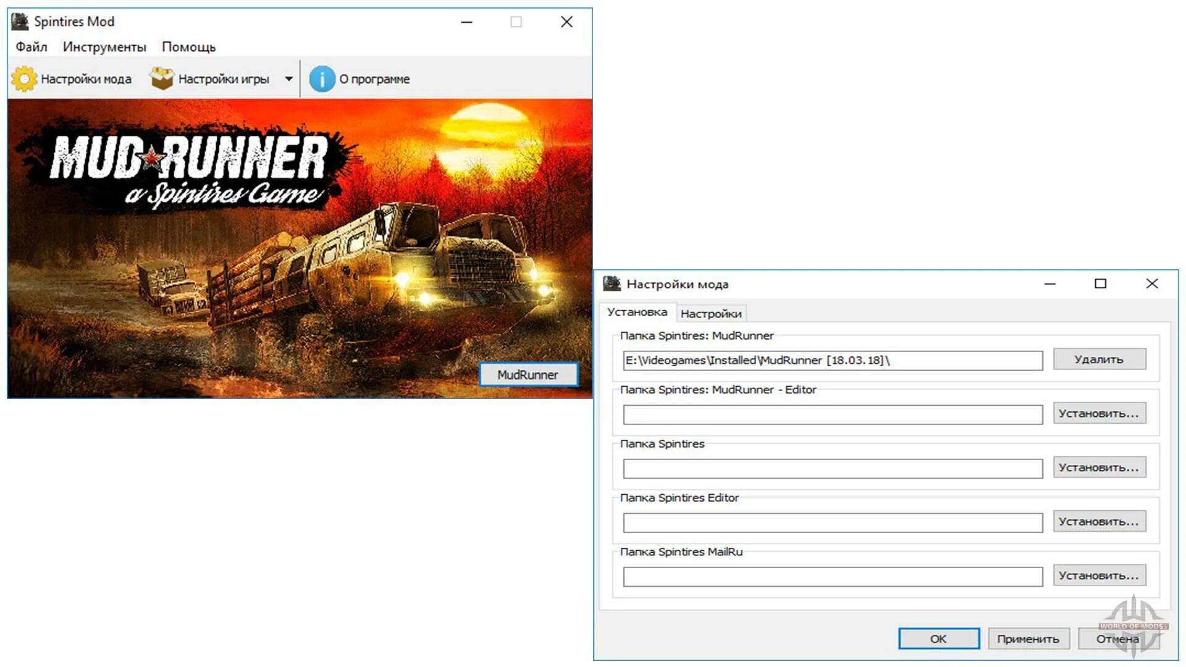
Task: Switch to the Установка tab
Action: point(637,313)
